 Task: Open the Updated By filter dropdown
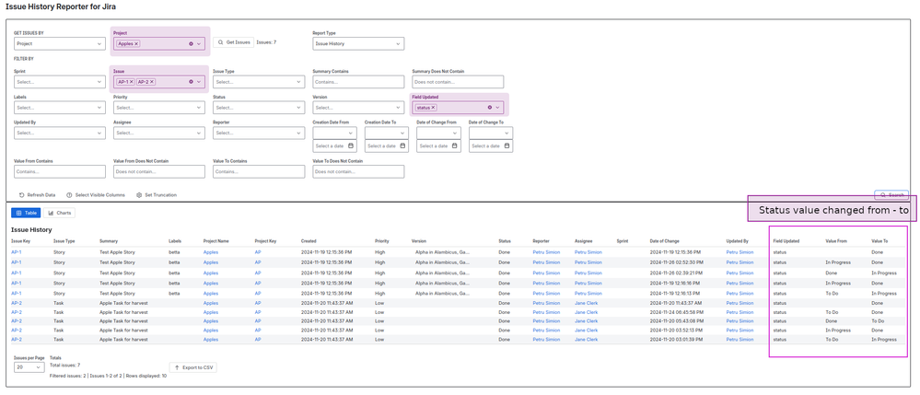click(59, 134)
